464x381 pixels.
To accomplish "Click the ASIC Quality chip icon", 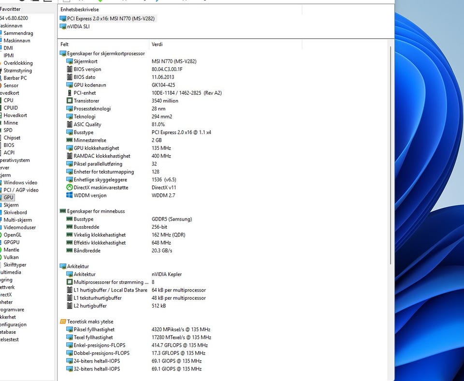I will [70, 124].
